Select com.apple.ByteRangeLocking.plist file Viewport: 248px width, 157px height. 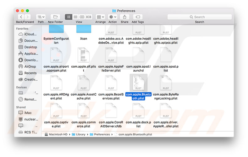click(166, 87)
